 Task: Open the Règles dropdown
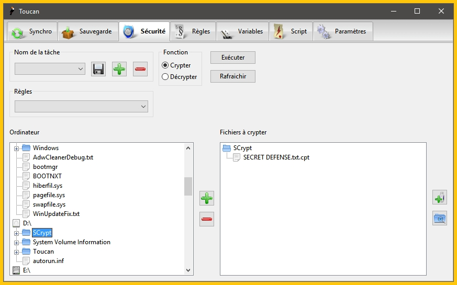81,106
